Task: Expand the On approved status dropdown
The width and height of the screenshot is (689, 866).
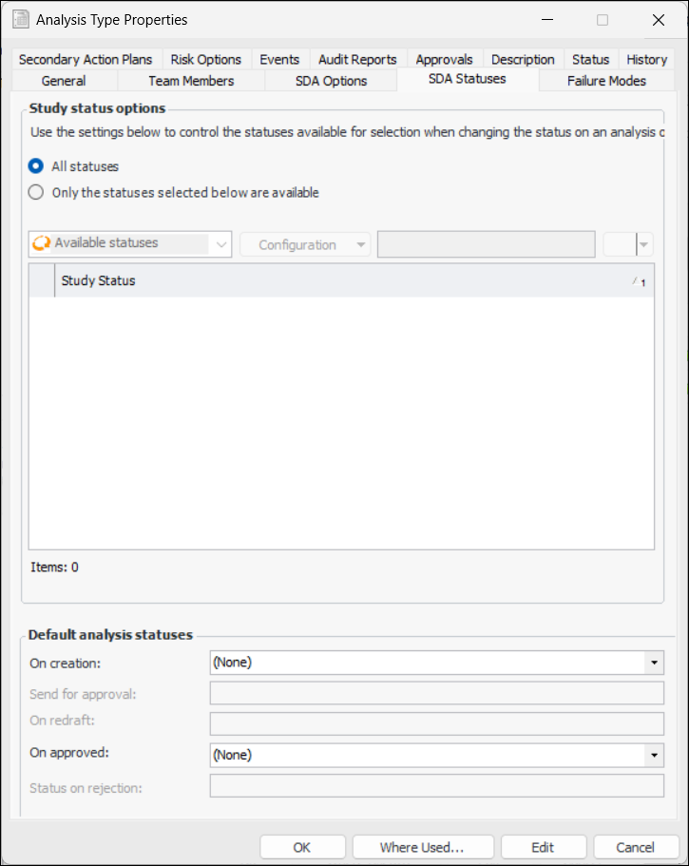Action: click(x=654, y=755)
